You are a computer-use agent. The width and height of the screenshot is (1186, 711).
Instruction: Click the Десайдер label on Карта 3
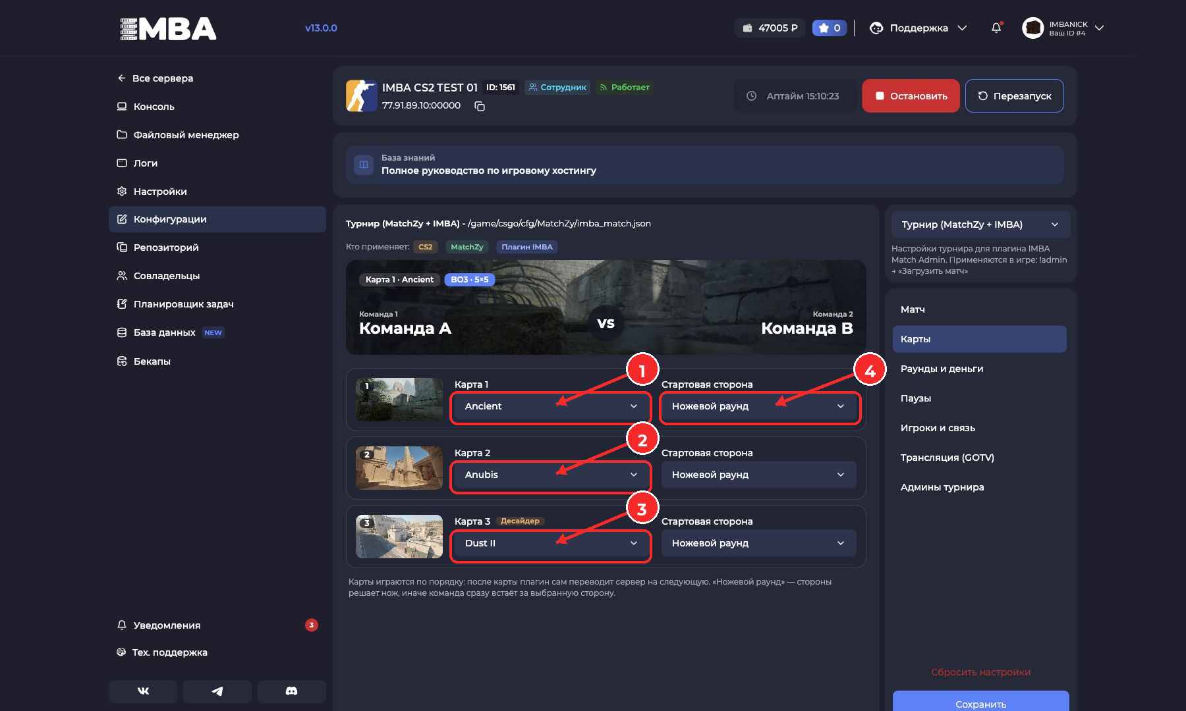point(520,521)
